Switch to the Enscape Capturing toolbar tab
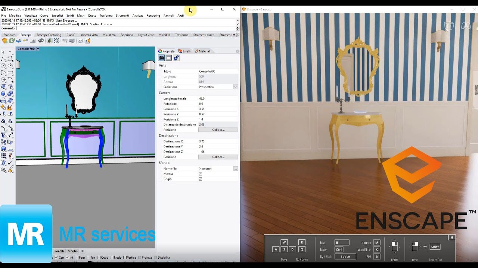This screenshot has height=268, width=478. [49, 35]
